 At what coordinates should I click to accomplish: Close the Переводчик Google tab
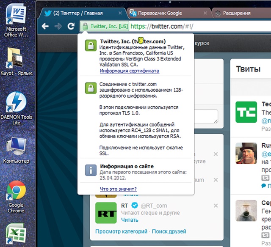pos(205,13)
